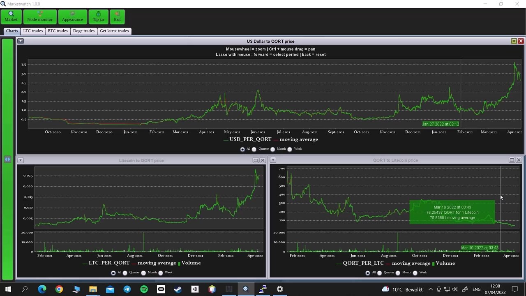Open the BTC trades tab
526x296 pixels.
point(58,31)
